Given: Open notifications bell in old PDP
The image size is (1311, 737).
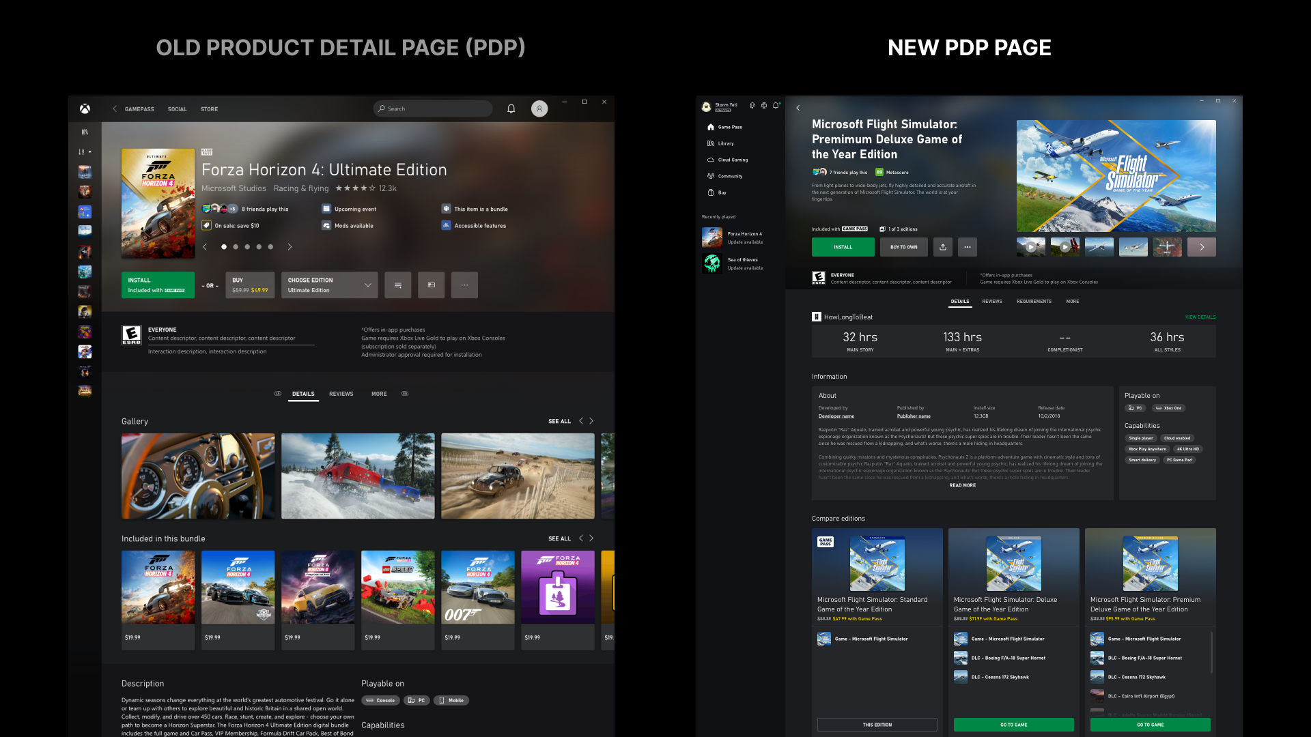Looking at the screenshot, I should point(511,109).
